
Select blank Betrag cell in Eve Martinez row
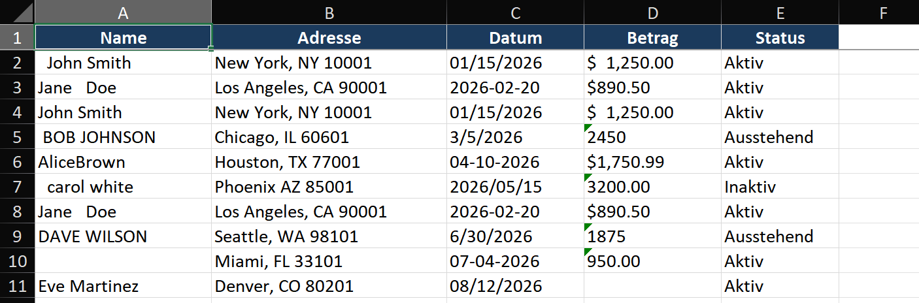pos(652,285)
